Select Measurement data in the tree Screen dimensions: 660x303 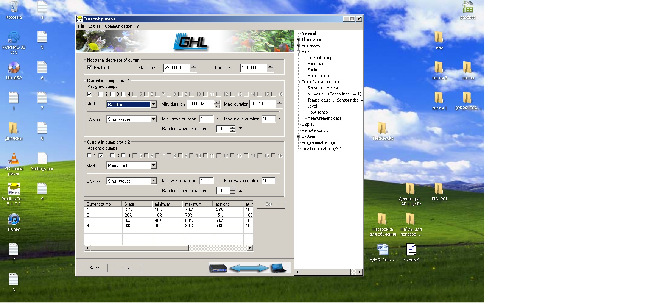click(324, 118)
